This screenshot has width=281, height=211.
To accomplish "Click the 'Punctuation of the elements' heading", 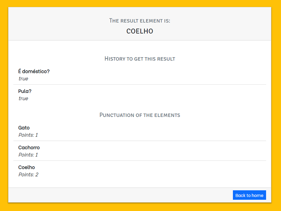I will [x=140, y=115].
